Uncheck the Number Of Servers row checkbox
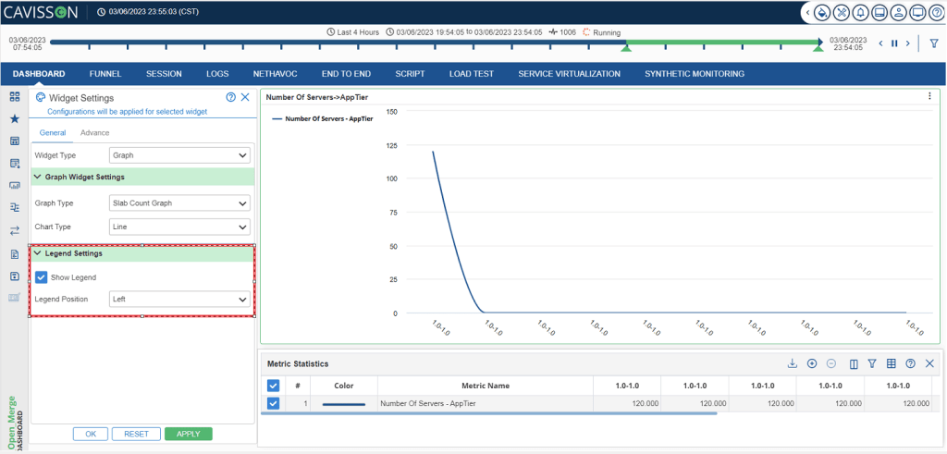 [273, 404]
